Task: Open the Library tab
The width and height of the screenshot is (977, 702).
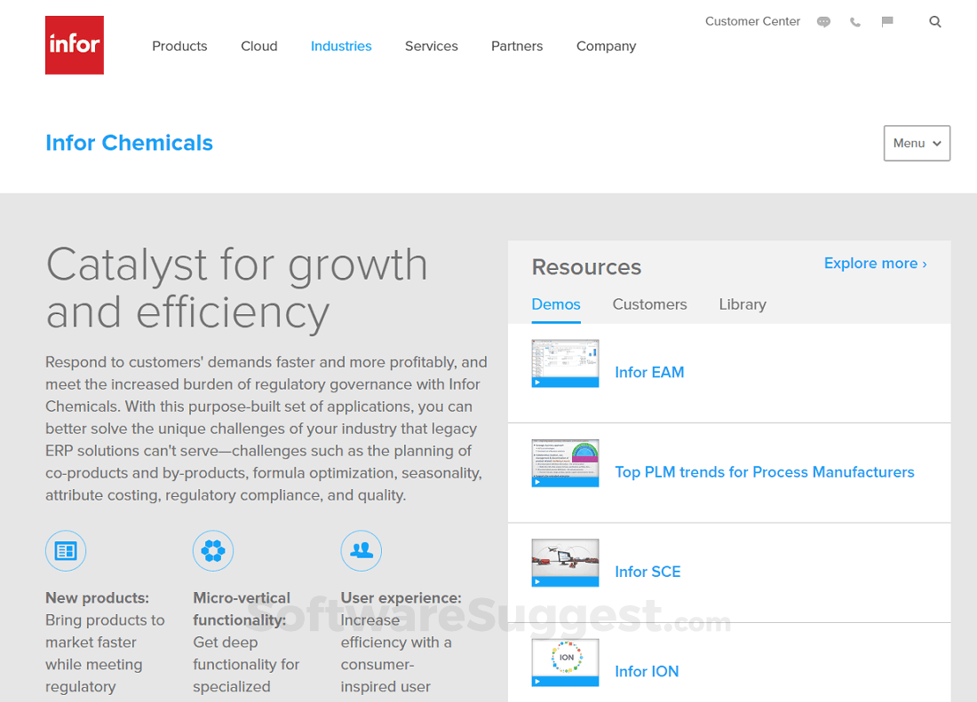Action: 743,304
